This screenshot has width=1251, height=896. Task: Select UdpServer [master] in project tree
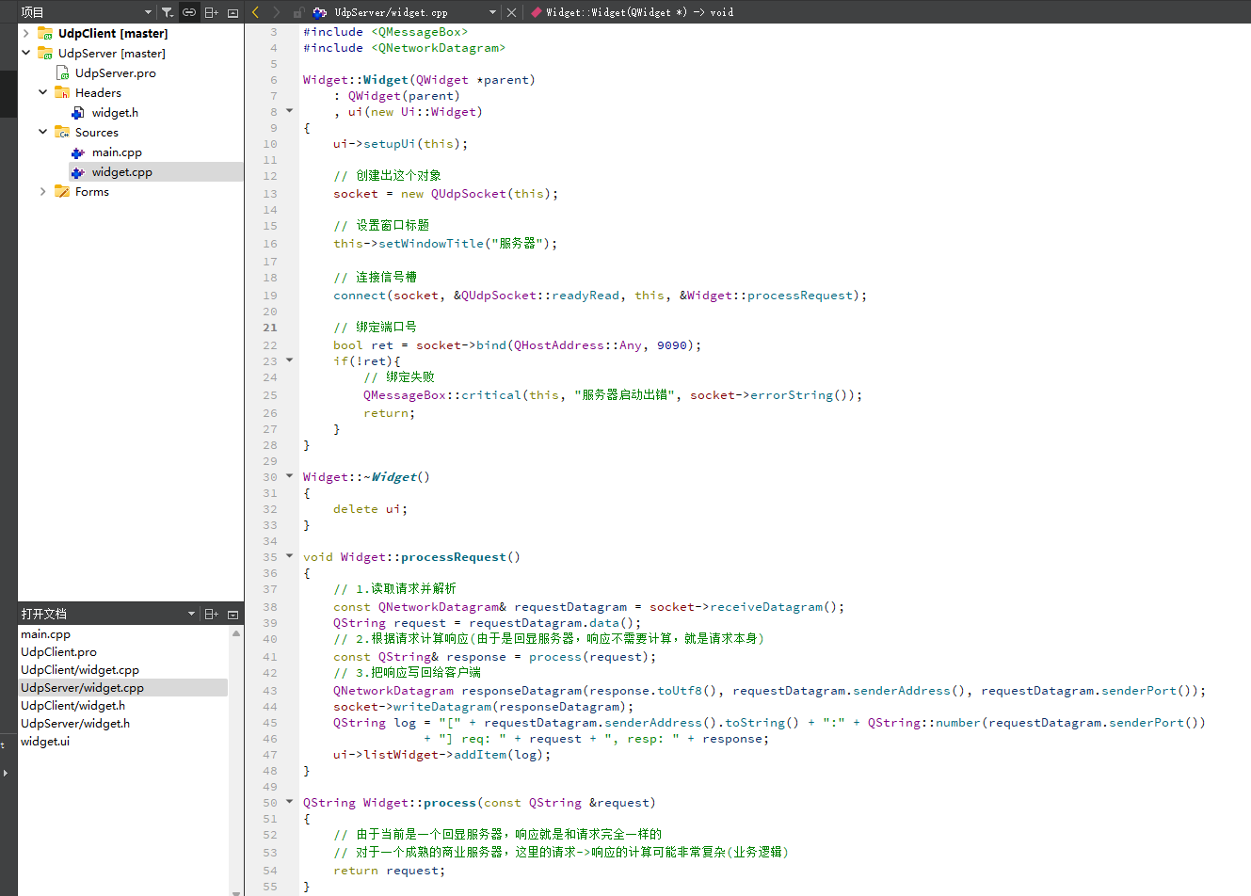coord(111,53)
